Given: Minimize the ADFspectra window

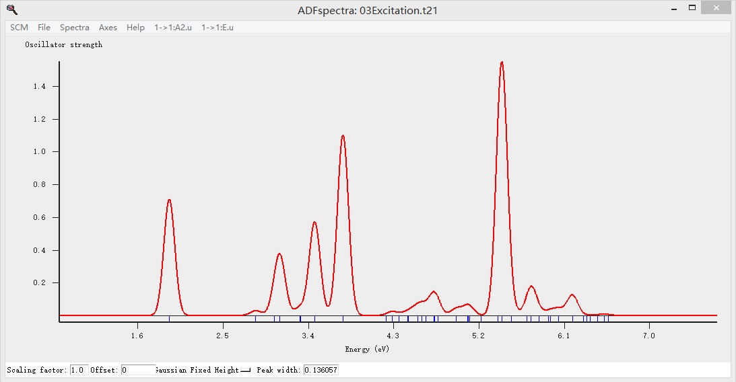Looking at the screenshot, I should (x=674, y=9).
